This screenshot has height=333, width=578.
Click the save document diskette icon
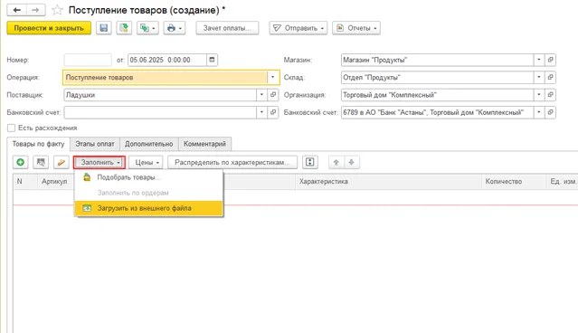[104, 28]
